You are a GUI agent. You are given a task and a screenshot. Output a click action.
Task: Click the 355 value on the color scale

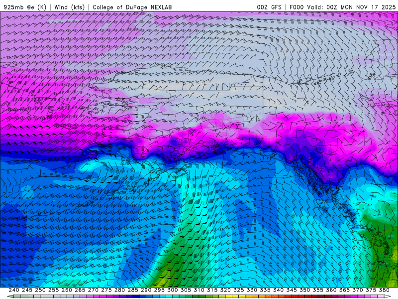[x=318, y=290]
